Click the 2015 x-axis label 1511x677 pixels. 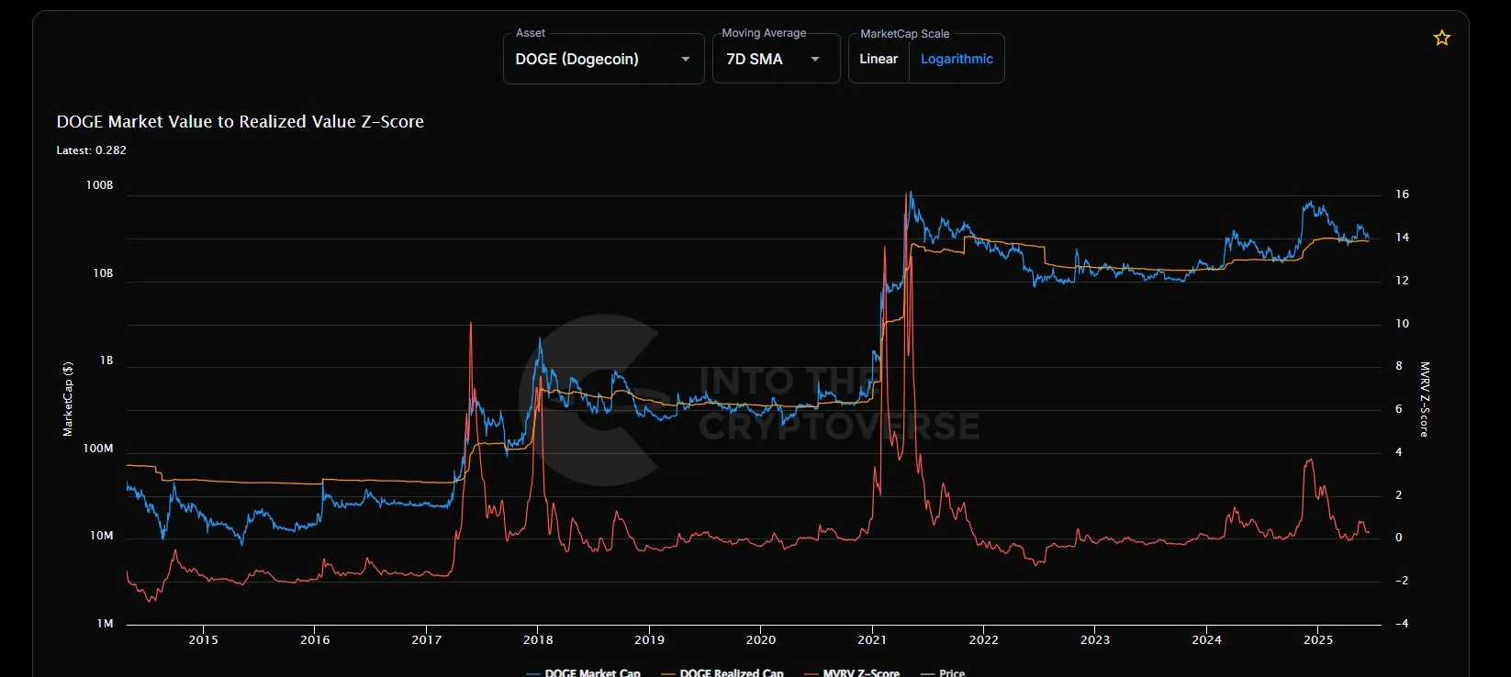pos(204,639)
